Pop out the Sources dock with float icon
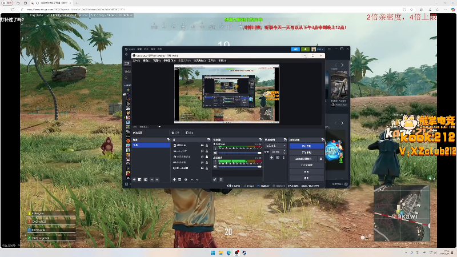The height and width of the screenshot is (257, 457). point(209,140)
